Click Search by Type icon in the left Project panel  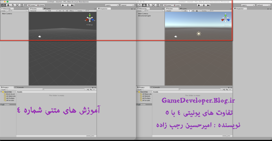point(88,90)
